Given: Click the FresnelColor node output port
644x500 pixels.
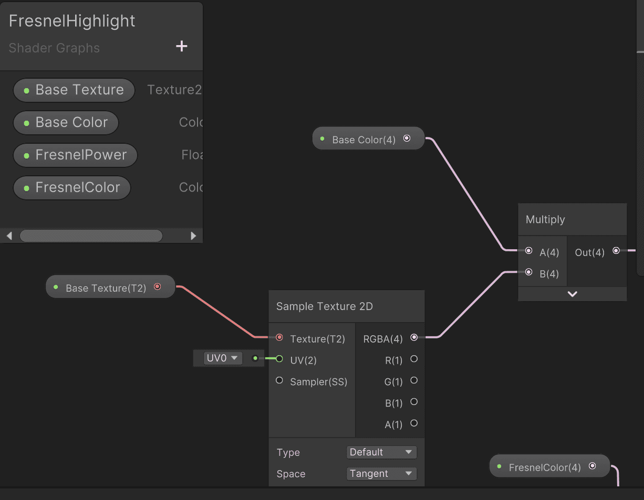Looking at the screenshot, I should (x=593, y=465).
